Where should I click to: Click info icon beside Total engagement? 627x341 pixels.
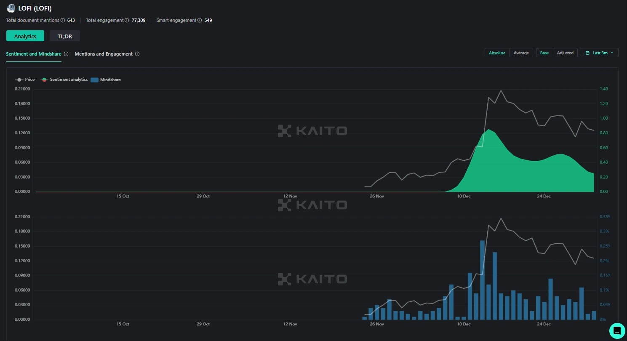pyautogui.click(x=127, y=20)
